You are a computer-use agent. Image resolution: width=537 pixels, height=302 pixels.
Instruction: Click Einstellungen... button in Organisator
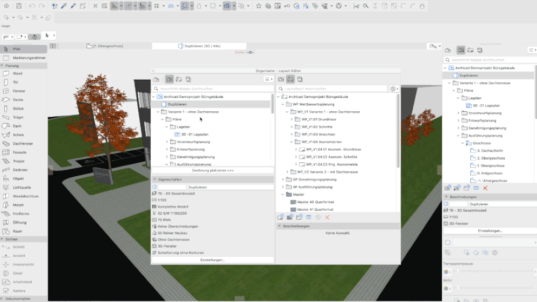click(213, 260)
